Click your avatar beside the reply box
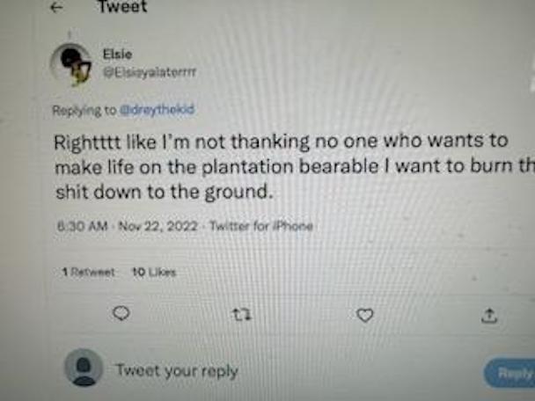535x401 pixels. [x=84, y=368]
